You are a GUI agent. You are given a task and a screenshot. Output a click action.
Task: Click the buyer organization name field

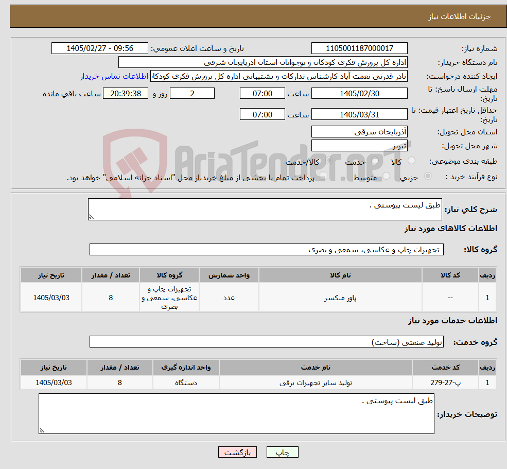[263, 62]
